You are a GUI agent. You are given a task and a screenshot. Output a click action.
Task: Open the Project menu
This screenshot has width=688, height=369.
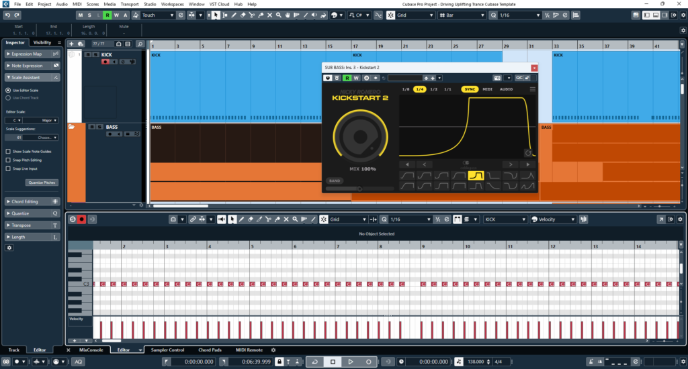click(x=44, y=4)
